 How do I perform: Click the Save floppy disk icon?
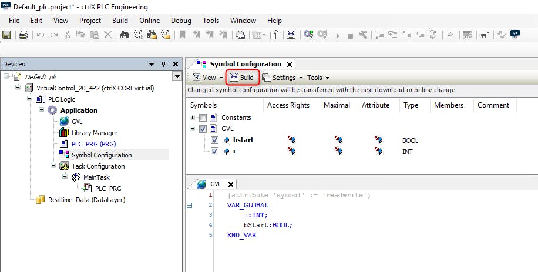[6, 35]
